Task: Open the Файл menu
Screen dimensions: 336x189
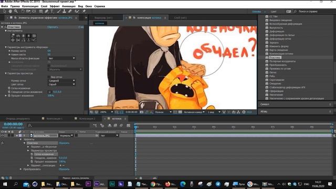Action: [4, 6]
